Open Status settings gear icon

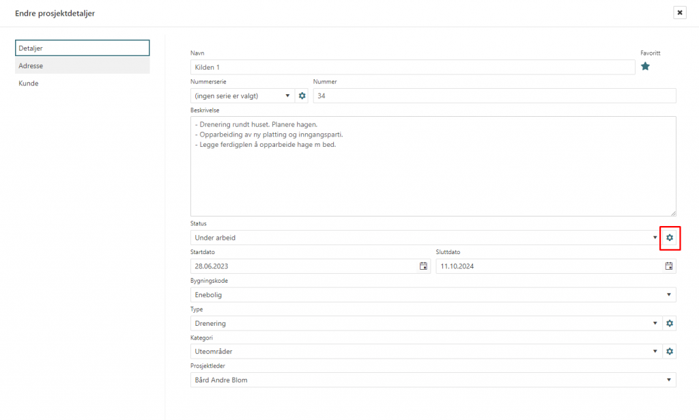coord(670,237)
